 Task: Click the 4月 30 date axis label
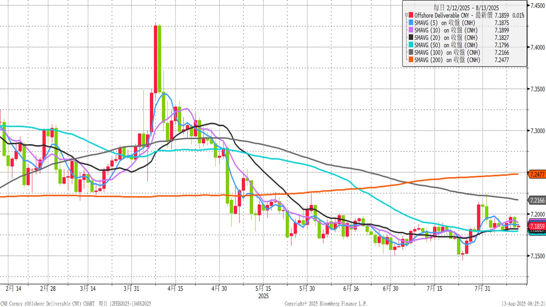pos(219,288)
